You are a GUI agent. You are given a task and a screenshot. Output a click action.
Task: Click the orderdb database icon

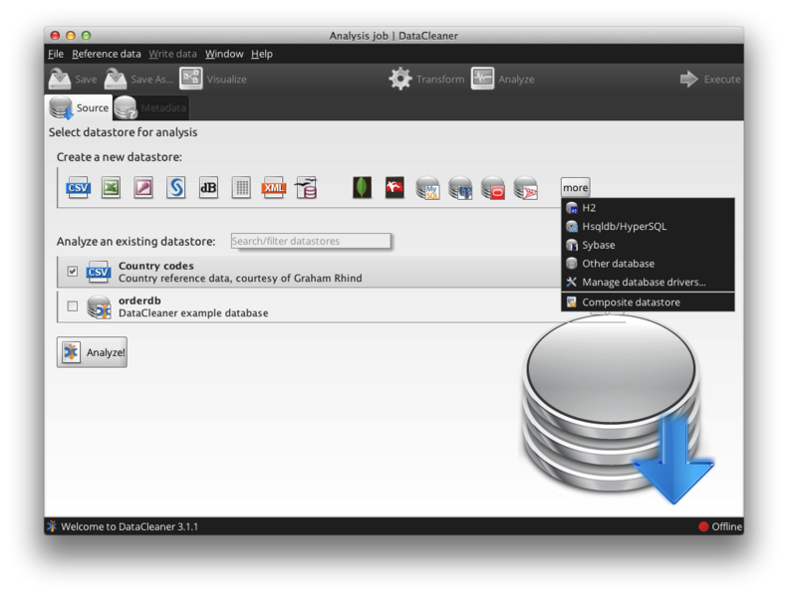point(99,306)
